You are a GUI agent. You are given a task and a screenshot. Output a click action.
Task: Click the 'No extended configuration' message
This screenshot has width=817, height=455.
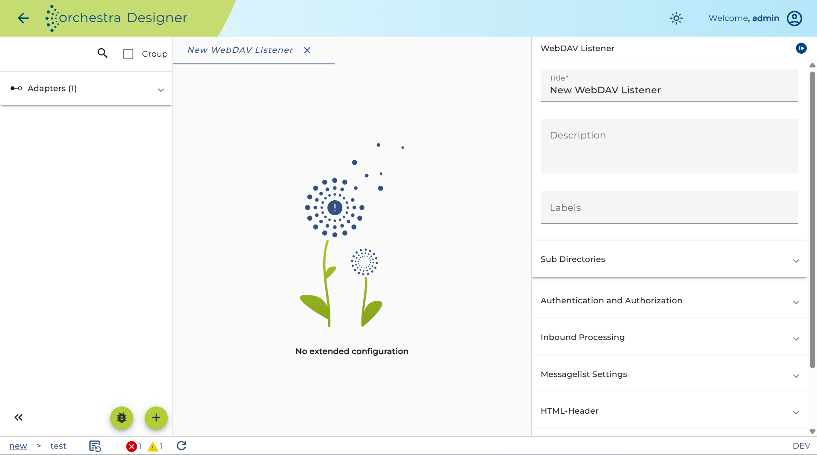point(352,351)
